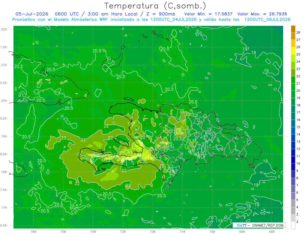Click the '1200UTC_06JUL2026' valid-until time
The height and width of the screenshot is (235, 305).
click(x=267, y=20)
